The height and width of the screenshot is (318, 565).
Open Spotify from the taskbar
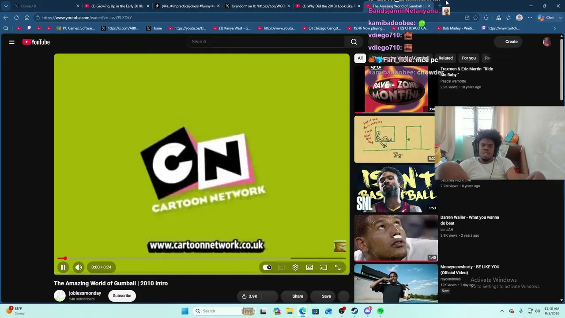point(380,311)
